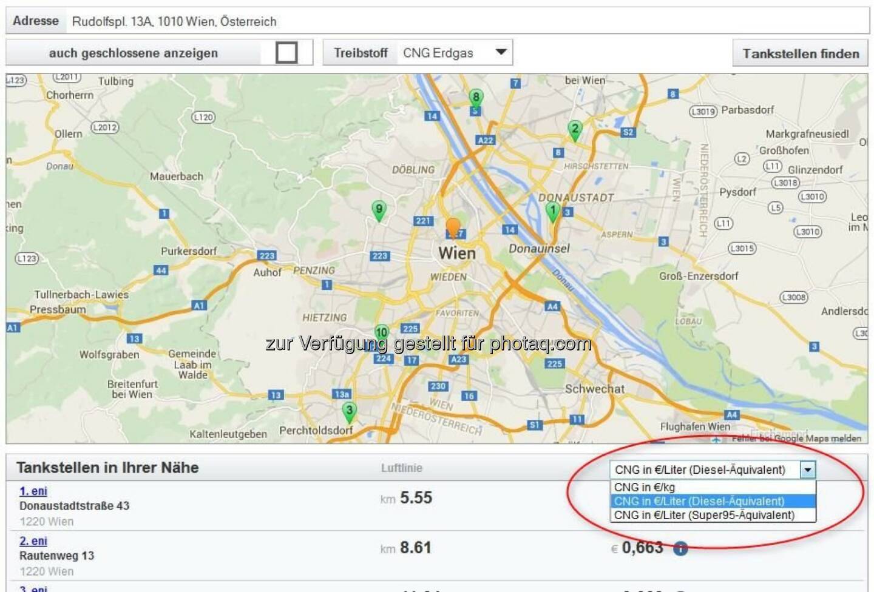
Task: Click green map marker number 3
Action: pos(349,411)
